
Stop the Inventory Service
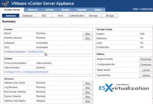pos(88,38)
